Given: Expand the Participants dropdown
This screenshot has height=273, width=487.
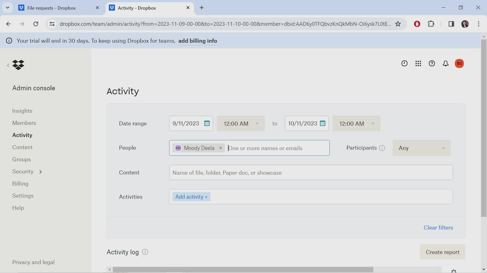Looking at the screenshot, I should [x=422, y=148].
